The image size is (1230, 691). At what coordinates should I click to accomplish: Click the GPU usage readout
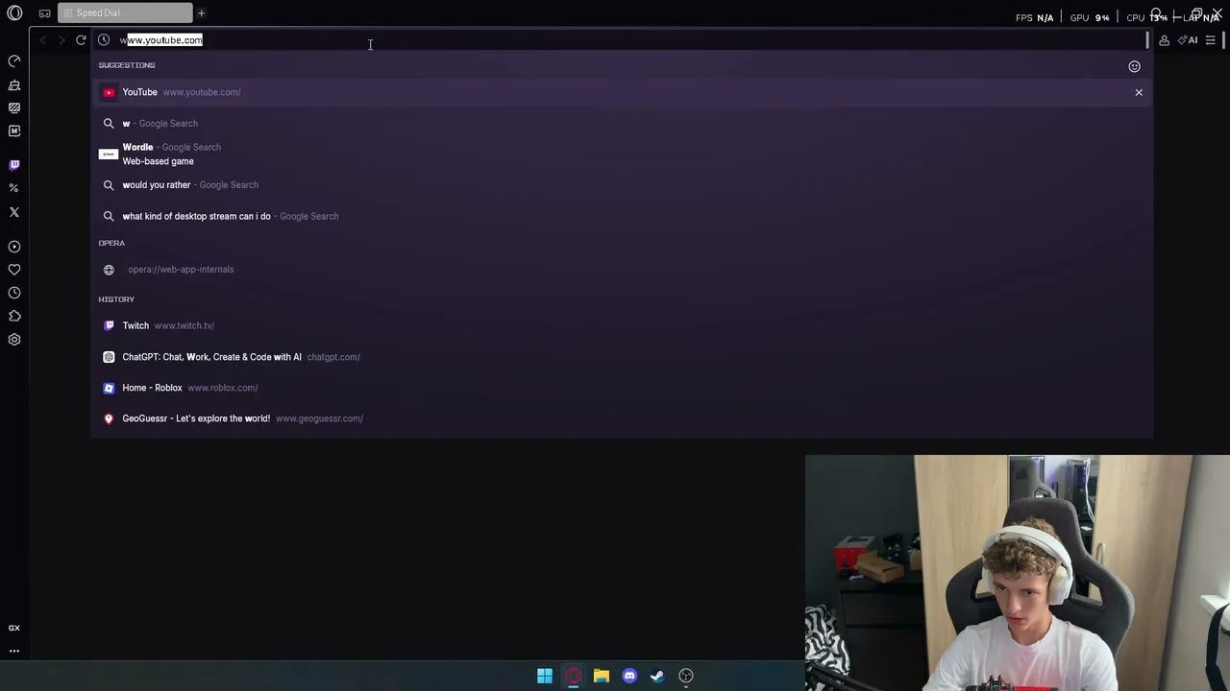tap(1089, 17)
